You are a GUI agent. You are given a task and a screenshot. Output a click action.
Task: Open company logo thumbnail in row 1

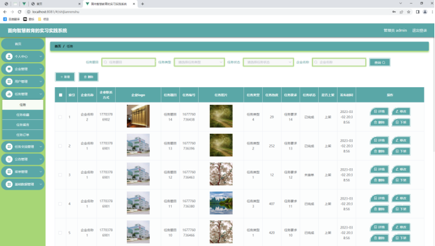coord(138,116)
